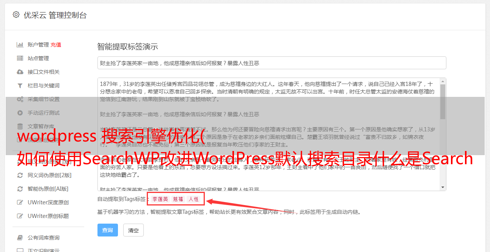Screen dimensions: 490x252
Task: Click the textarea scrollbar thumb
Action: [x=443, y=101]
